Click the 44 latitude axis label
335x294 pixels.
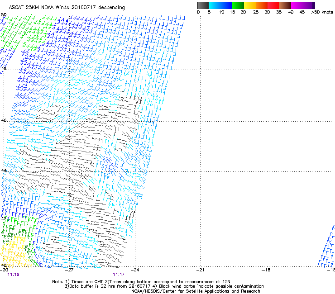(x=4, y=171)
